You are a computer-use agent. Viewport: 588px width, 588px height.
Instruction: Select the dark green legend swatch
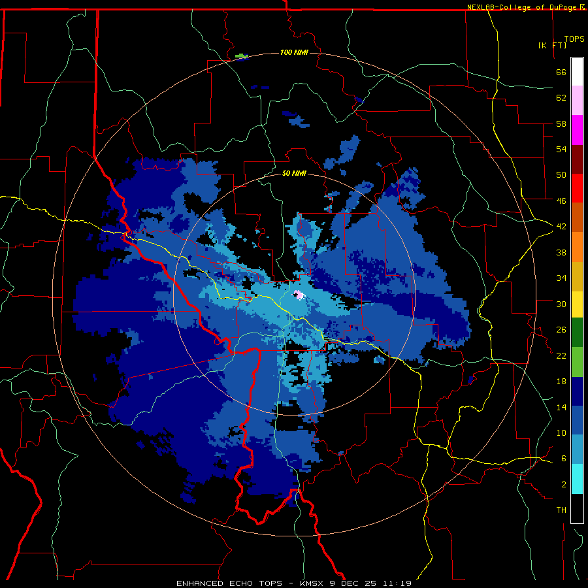point(577,333)
